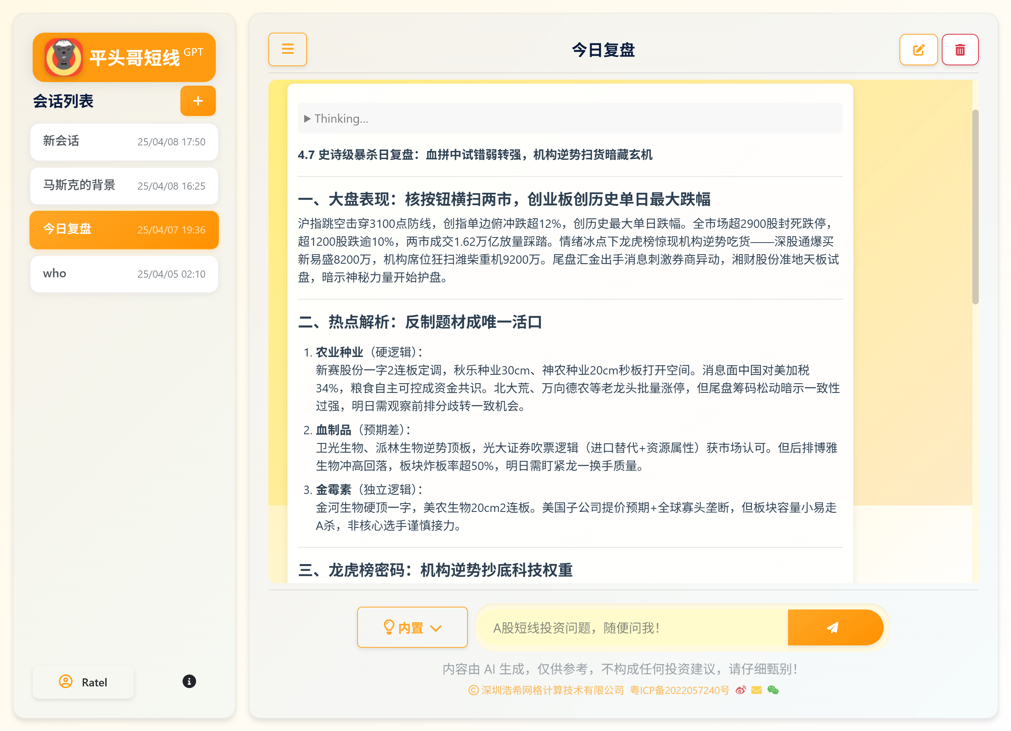
Task: Click the email envelope icon in footer
Action: [757, 690]
